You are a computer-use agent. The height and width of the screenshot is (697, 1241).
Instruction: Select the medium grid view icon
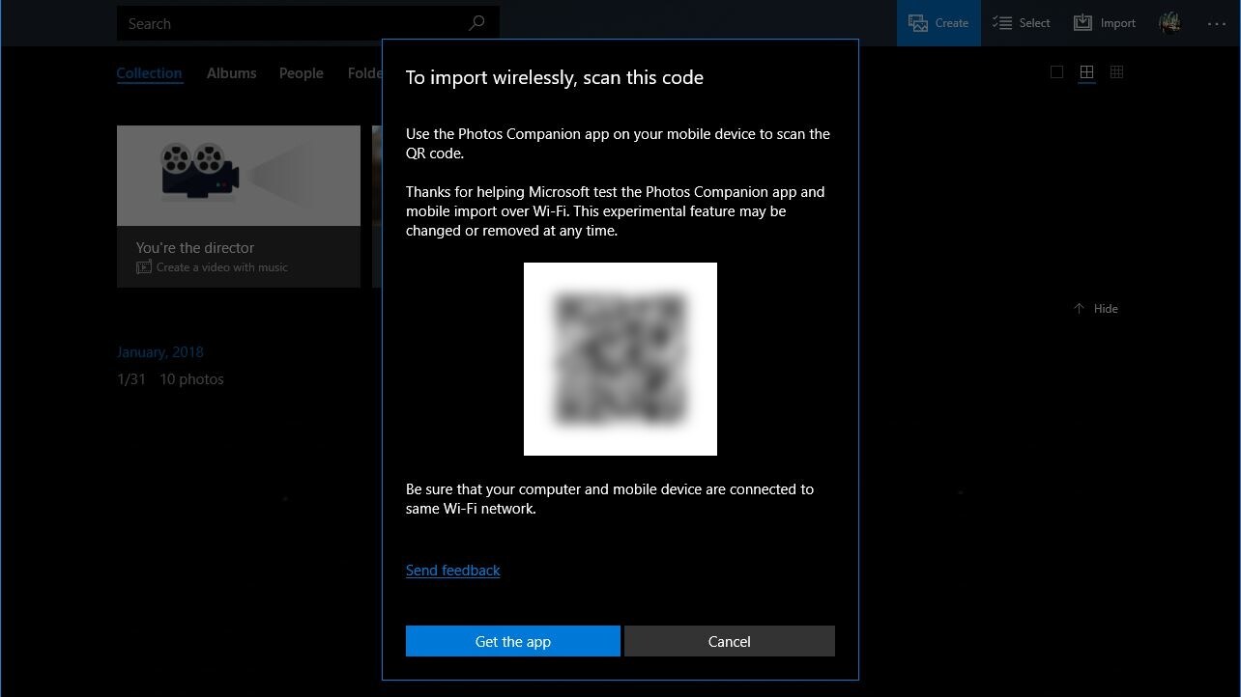[x=1086, y=72]
